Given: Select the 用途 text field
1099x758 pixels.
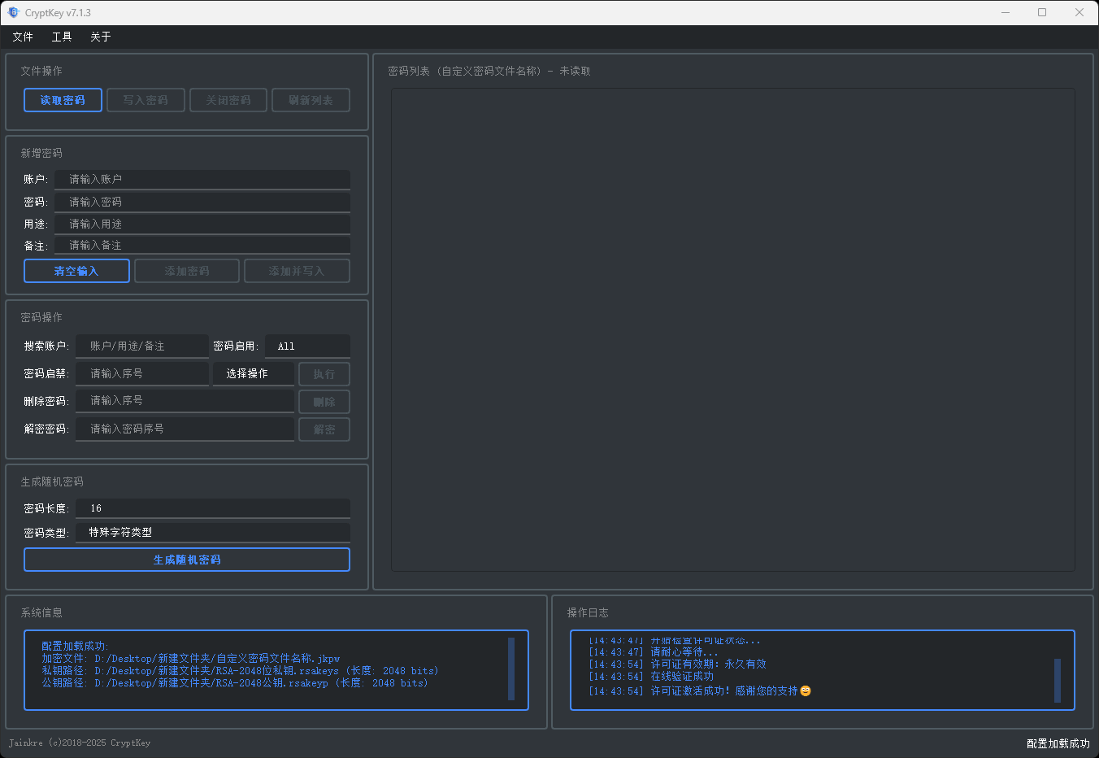Looking at the screenshot, I should [x=202, y=224].
